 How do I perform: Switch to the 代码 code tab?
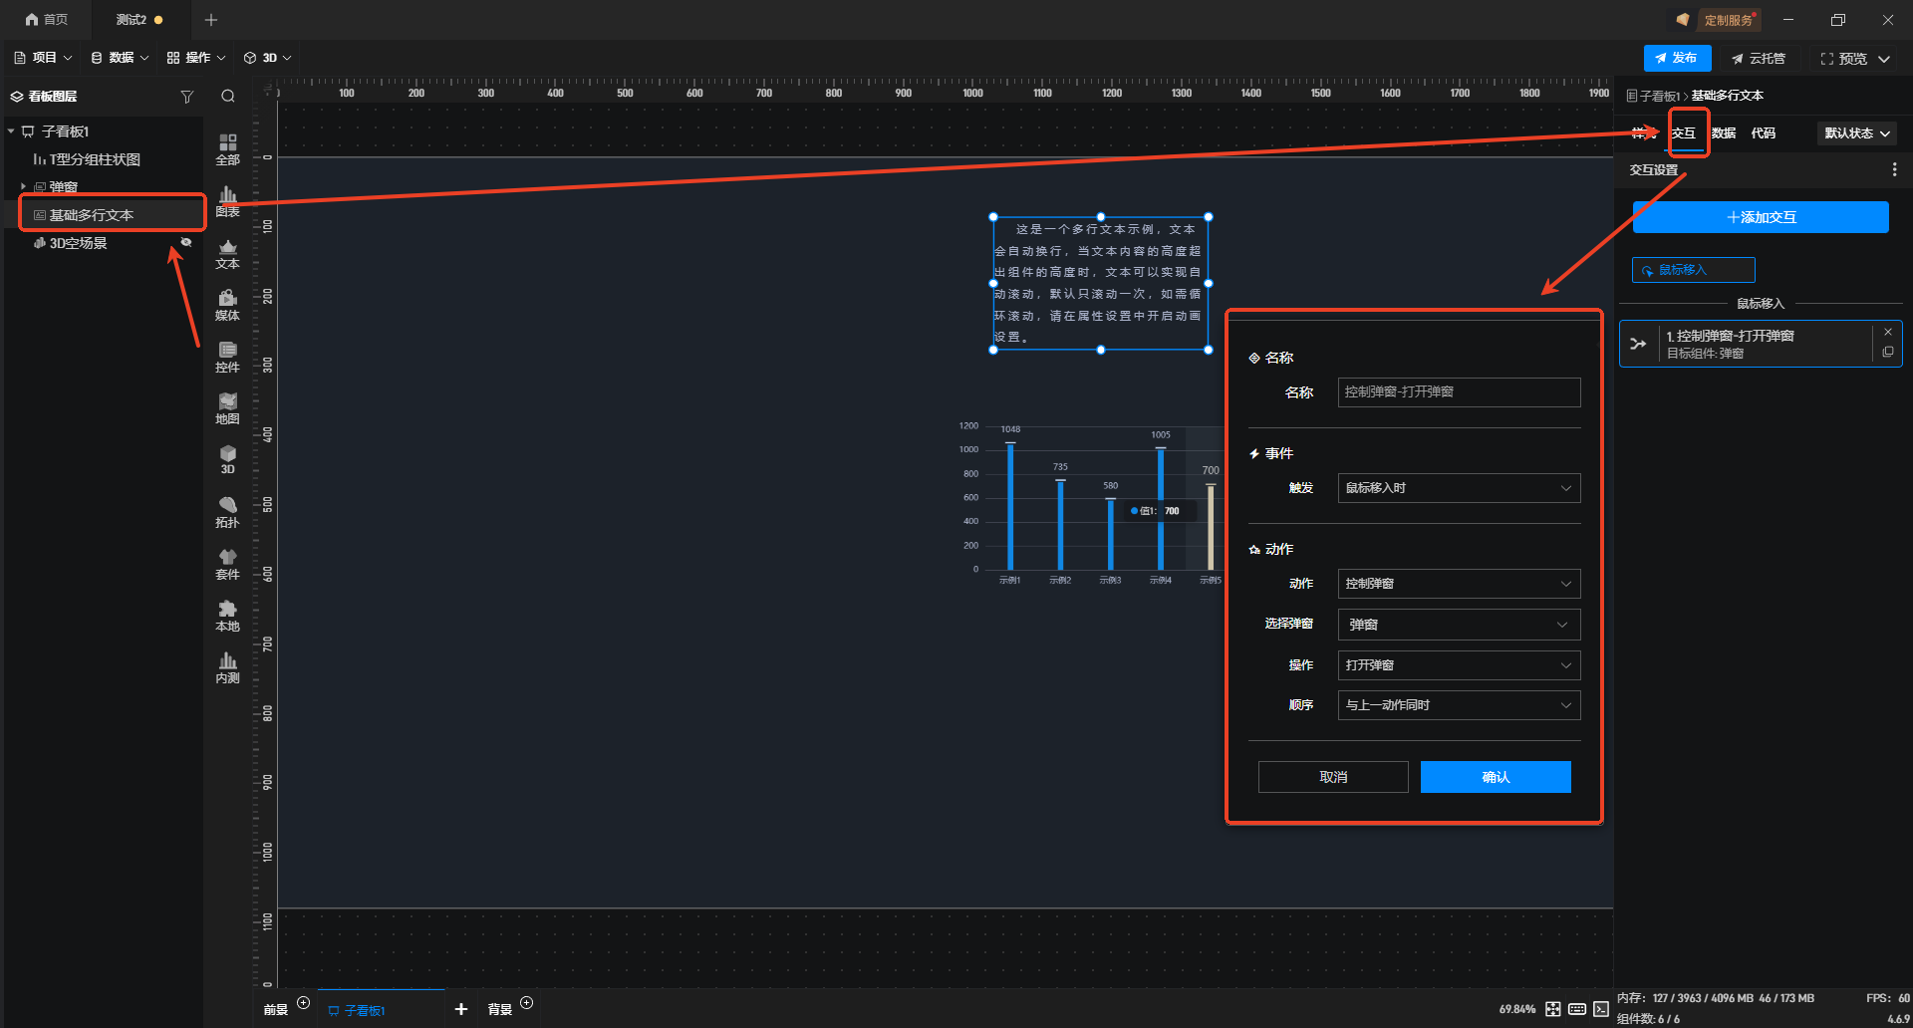pos(1763,133)
